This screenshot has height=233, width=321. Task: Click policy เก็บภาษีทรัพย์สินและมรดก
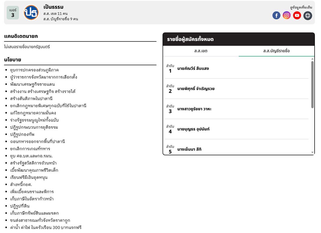(34, 213)
